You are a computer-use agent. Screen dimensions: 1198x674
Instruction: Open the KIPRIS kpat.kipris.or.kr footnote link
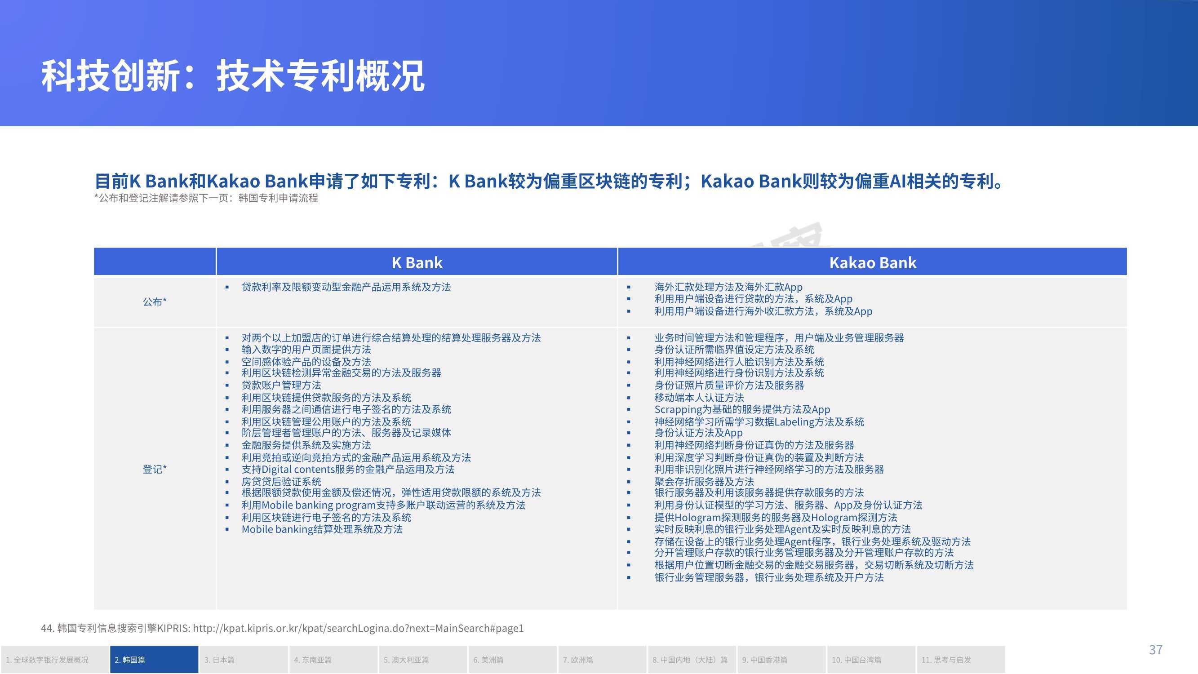click(358, 629)
